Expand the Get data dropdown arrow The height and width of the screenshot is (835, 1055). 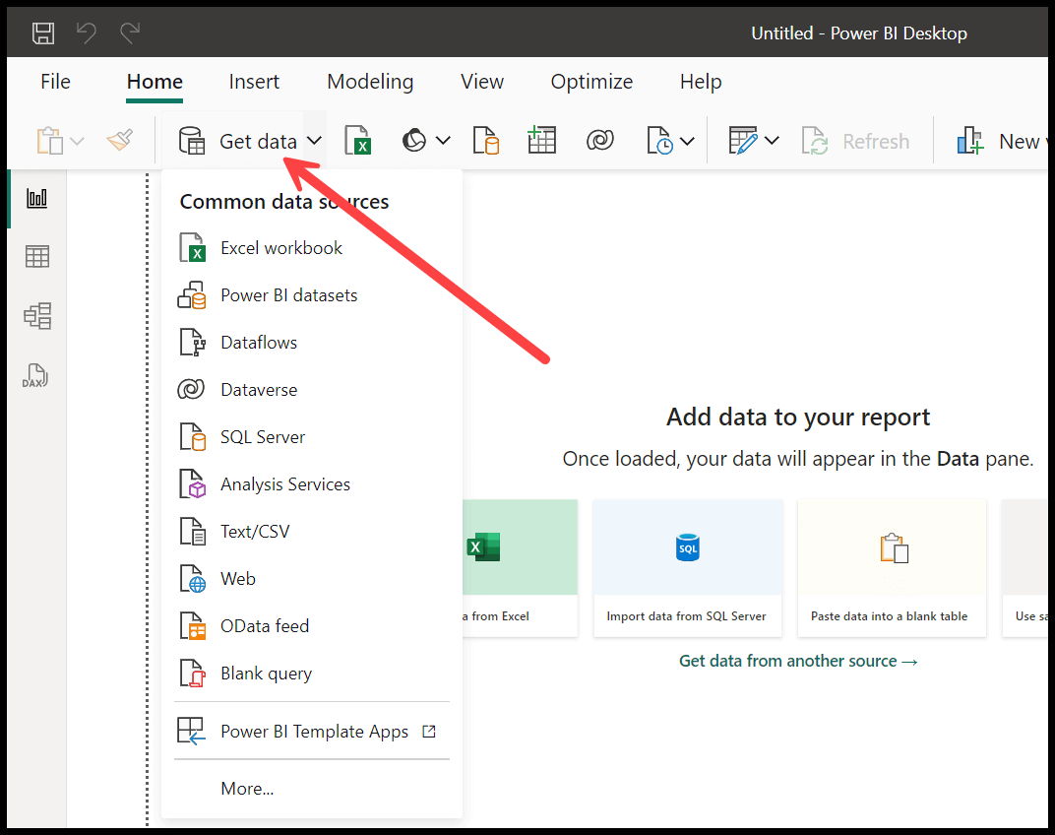[314, 141]
